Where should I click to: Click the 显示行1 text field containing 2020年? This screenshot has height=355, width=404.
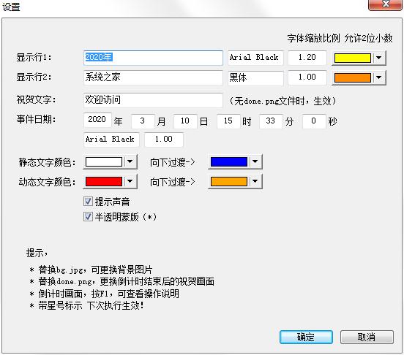[x=153, y=58]
